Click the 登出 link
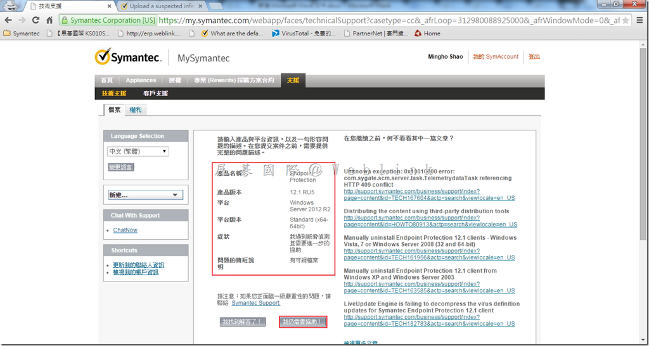 point(534,56)
